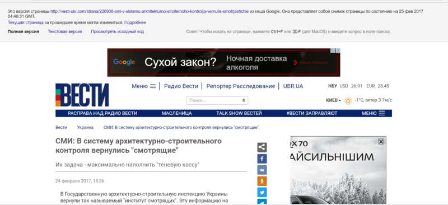
Task: Click EUR 28.45 exchange rate
Action: [x=377, y=86]
